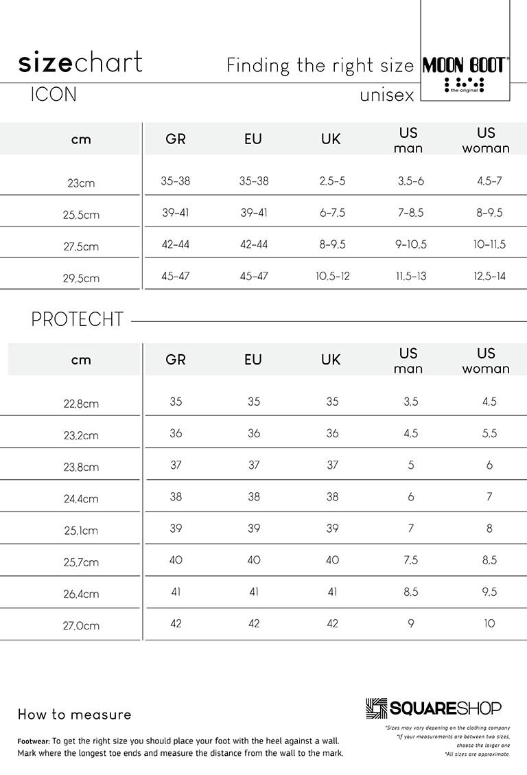Click EU size 39-41 in ICON table
This screenshot has height=775, width=527.
[x=254, y=213]
